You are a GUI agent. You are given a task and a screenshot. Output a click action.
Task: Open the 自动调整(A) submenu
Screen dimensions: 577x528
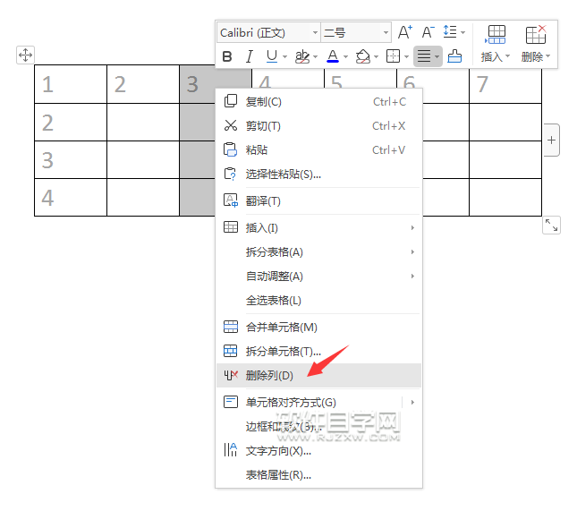[x=318, y=277]
